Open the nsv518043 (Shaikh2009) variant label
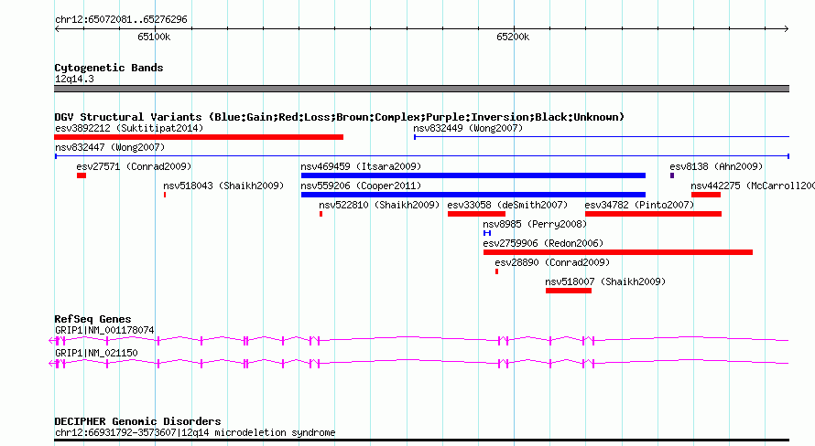815x446 pixels. 223,186
